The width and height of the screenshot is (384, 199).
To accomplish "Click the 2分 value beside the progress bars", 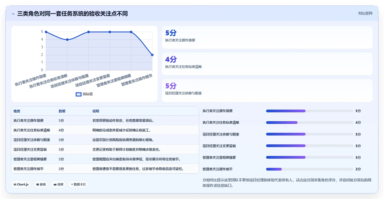I will coord(358,169).
